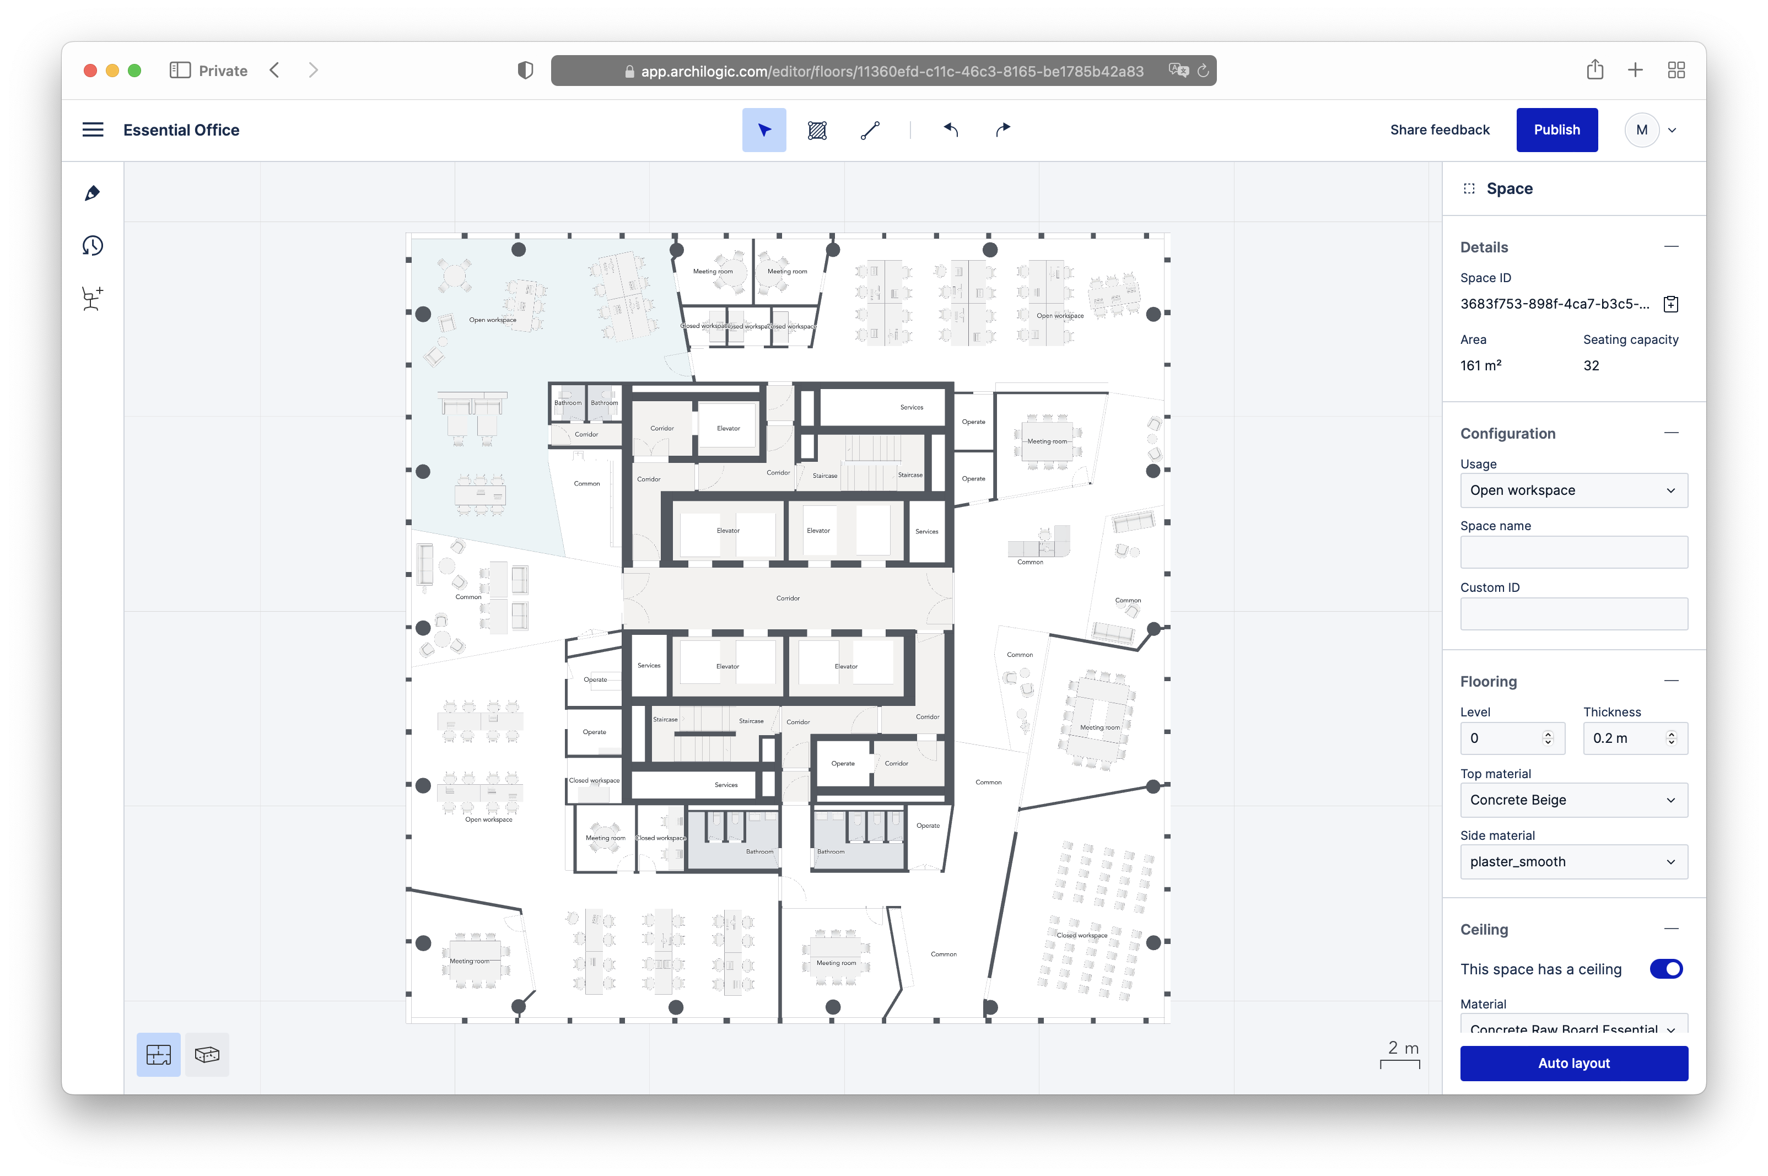The width and height of the screenshot is (1768, 1176).
Task: Click the Auto layout button
Action: pyautogui.click(x=1573, y=1064)
